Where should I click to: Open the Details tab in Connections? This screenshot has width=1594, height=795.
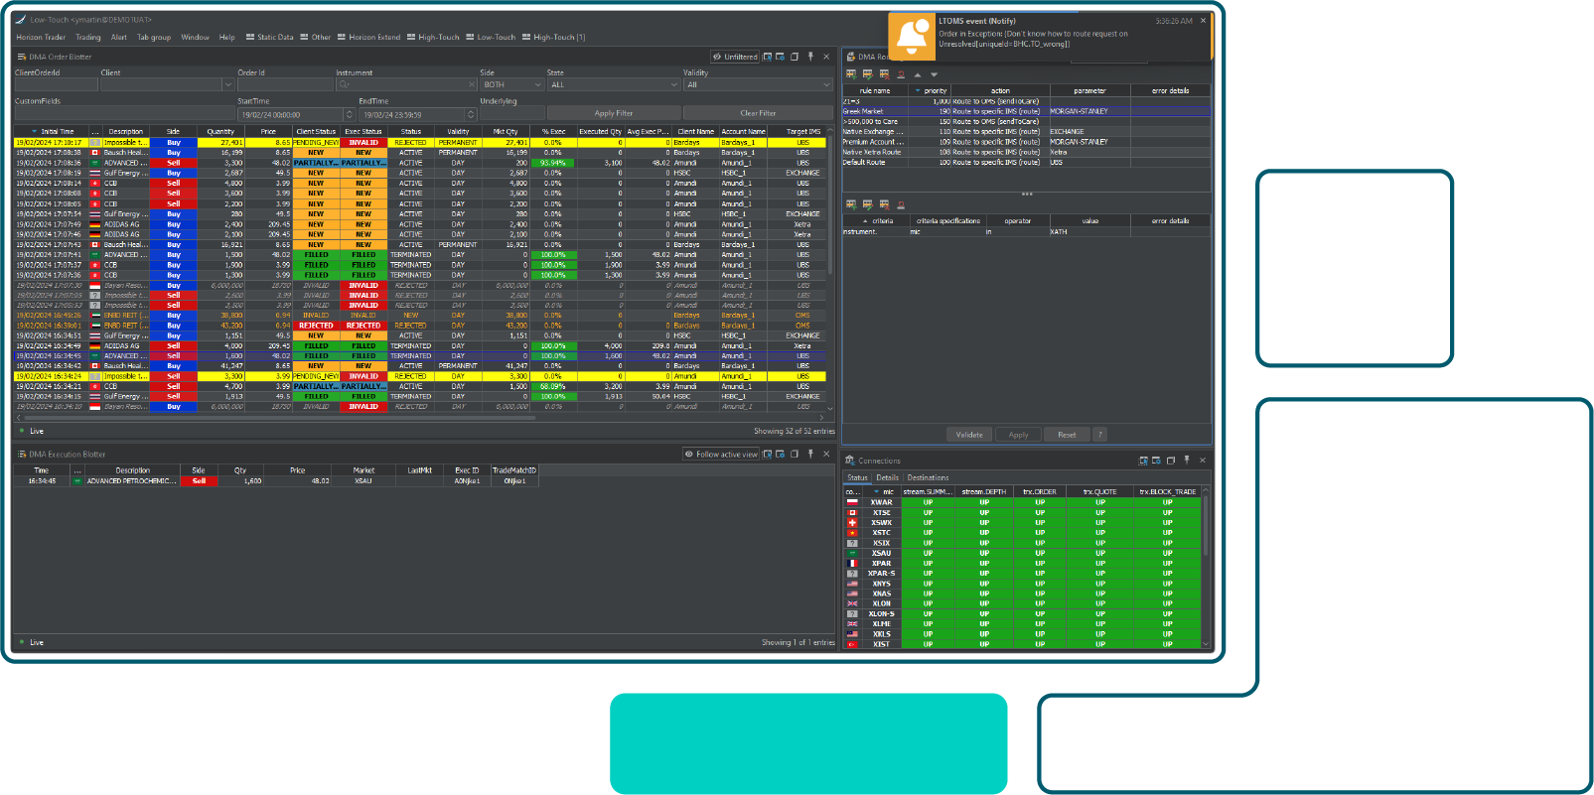[x=887, y=477]
